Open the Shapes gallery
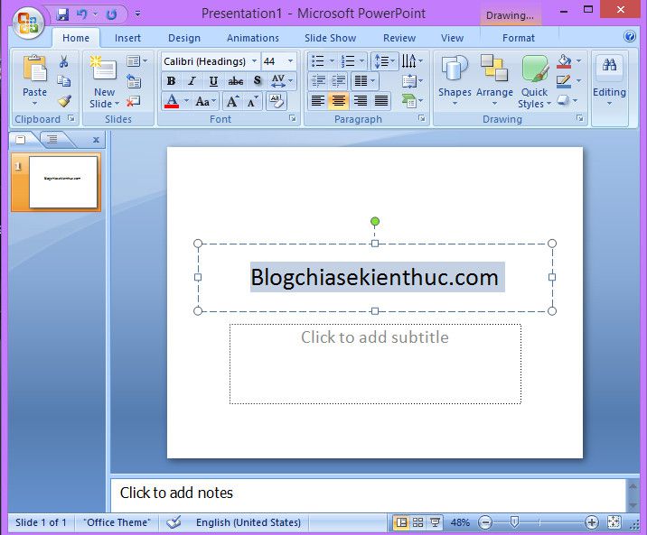 (455, 80)
